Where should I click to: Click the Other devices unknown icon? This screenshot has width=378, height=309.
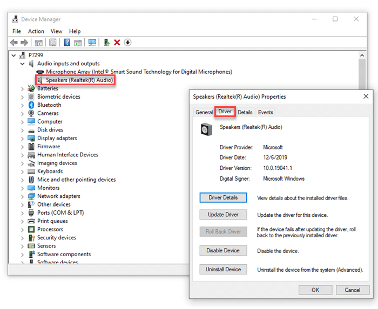(x=31, y=204)
